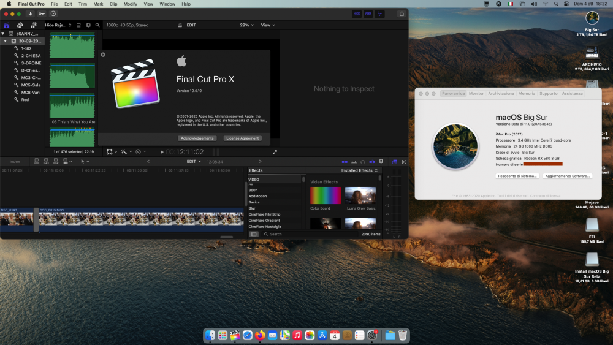Click the browser search magnifier icon
Image resolution: width=613 pixels, height=345 pixels.
coord(97,25)
